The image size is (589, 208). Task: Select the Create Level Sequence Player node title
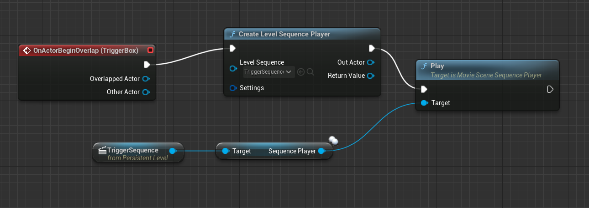(284, 34)
